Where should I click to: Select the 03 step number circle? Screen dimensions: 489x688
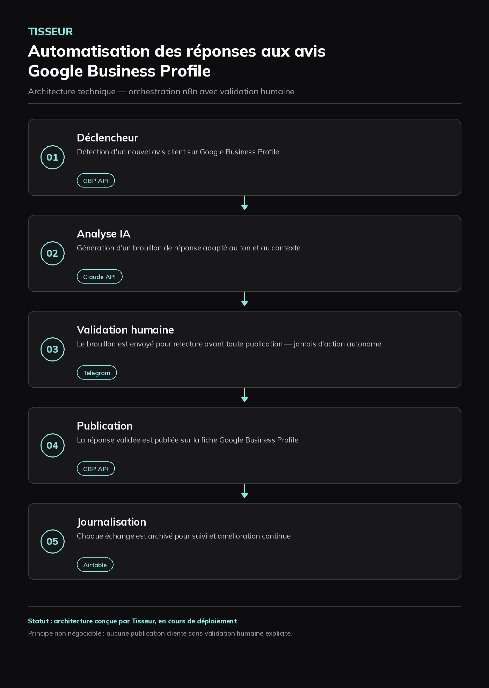pos(52,349)
